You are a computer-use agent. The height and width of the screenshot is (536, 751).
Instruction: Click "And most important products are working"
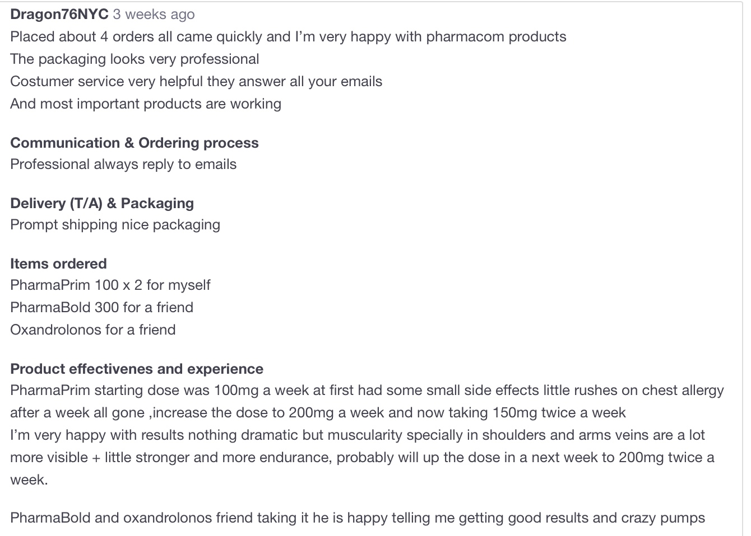(x=146, y=104)
